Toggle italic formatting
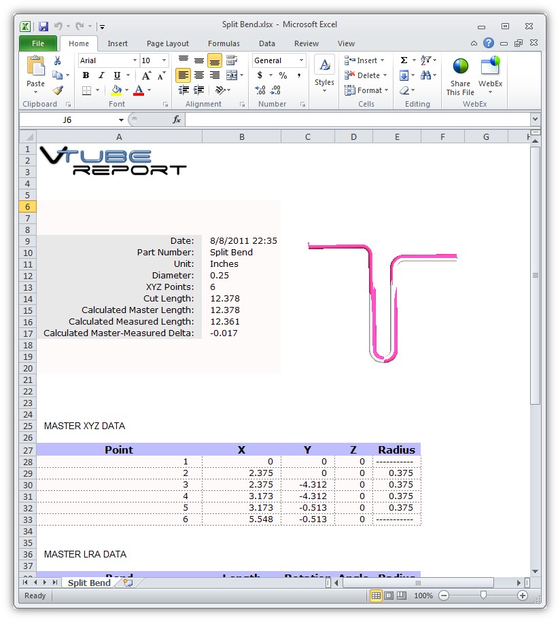560x622 pixels. click(x=101, y=75)
